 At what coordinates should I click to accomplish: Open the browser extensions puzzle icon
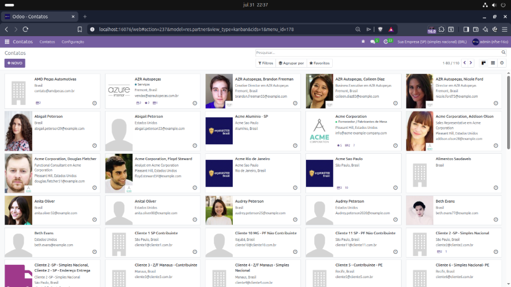441,29
